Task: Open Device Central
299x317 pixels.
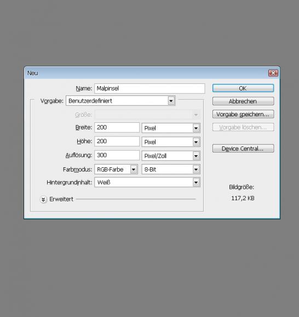Action: point(243,149)
